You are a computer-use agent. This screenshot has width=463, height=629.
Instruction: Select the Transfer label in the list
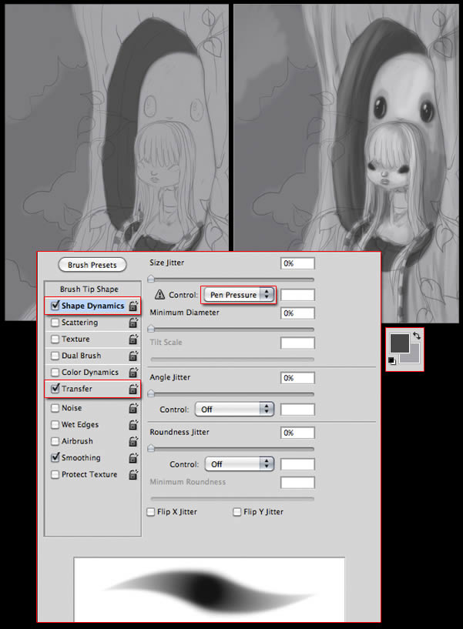coord(77,389)
